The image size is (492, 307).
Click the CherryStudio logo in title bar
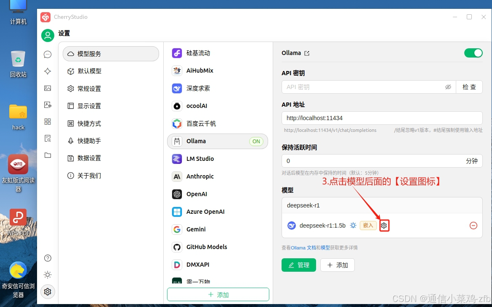click(x=45, y=17)
